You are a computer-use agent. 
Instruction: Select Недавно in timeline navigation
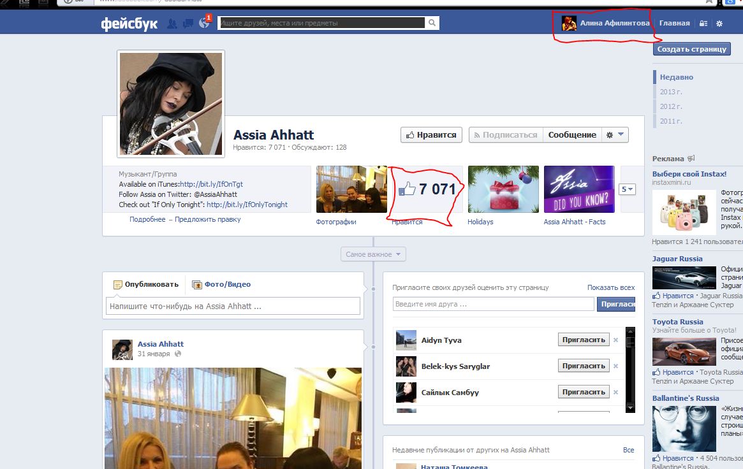coord(676,77)
